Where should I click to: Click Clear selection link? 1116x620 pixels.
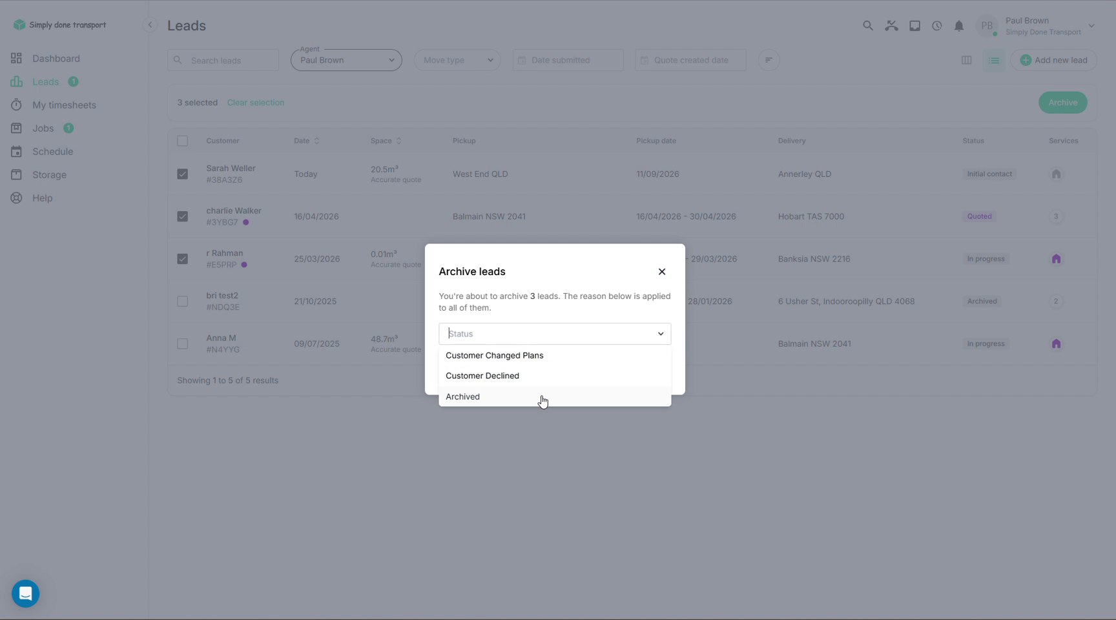click(x=256, y=103)
